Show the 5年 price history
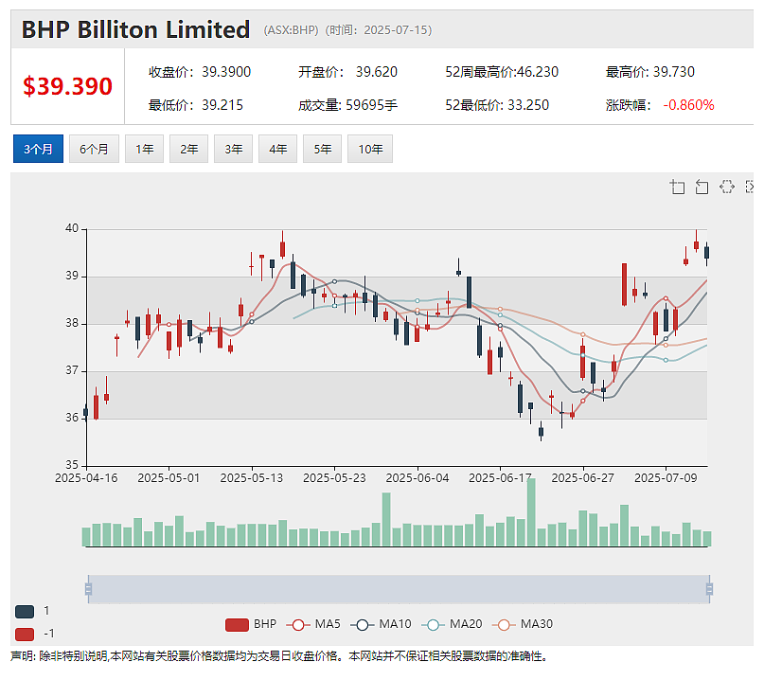This screenshot has width=764, height=680. point(322,149)
